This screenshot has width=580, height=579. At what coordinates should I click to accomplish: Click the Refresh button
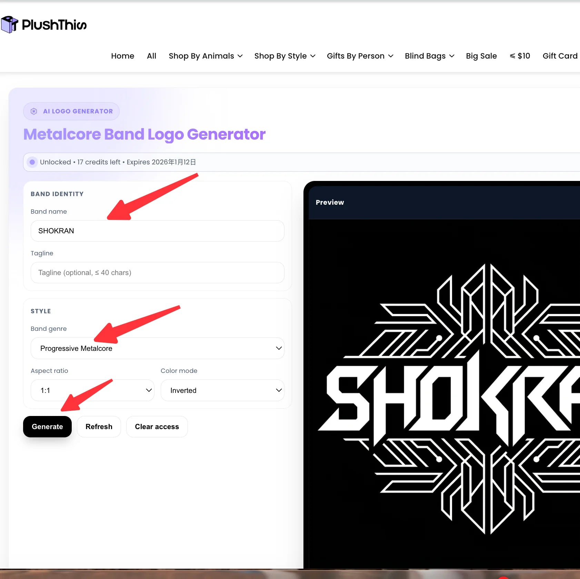[x=99, y=427]
